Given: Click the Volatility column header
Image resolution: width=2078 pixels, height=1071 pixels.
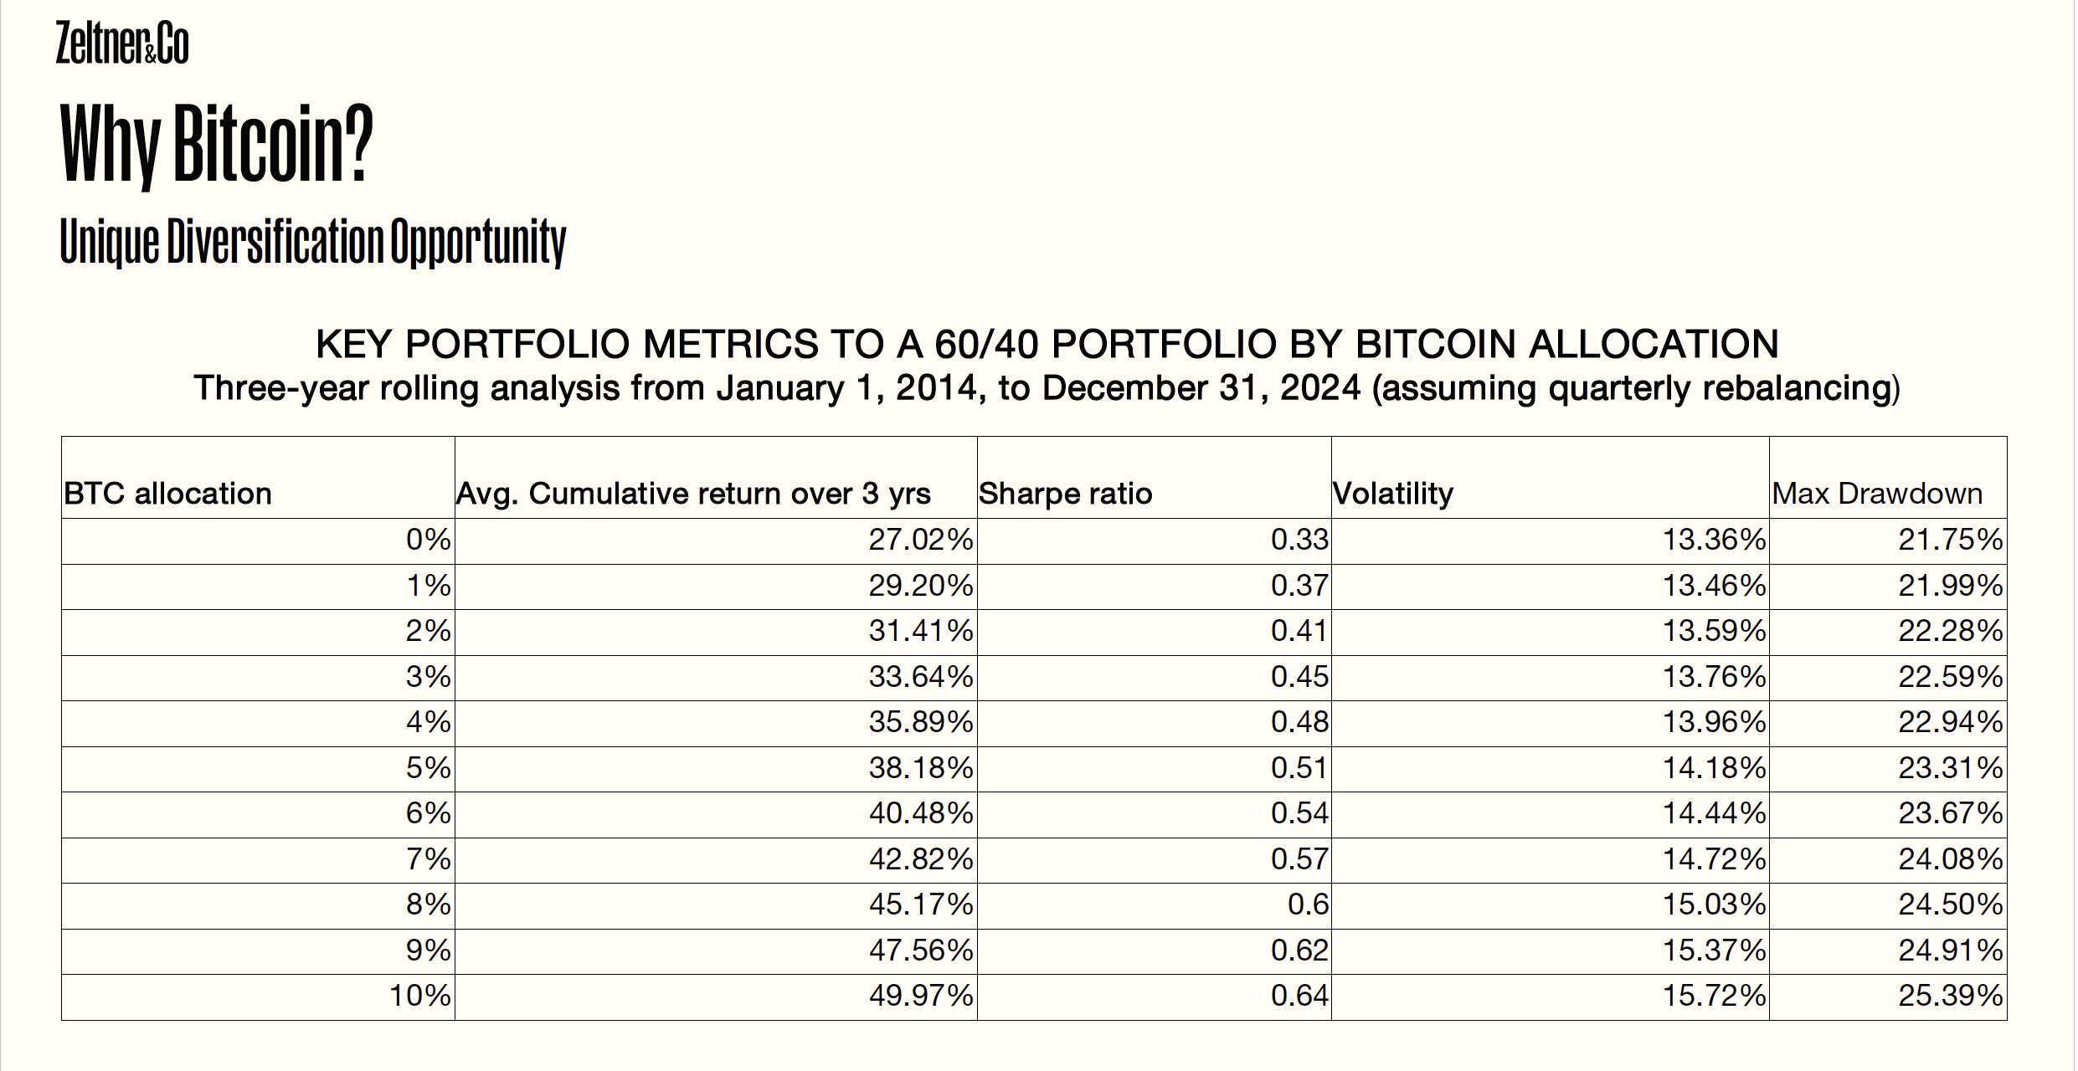Looking at the screenshot, I should [x=1392, y=494].
